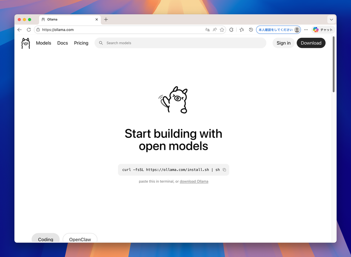Image resolution: width=351 pixels, height=257 pixels.
Task: Expand the tab list chevron on the tab bar
Action: pyautogui.click(x=331, y=20)
